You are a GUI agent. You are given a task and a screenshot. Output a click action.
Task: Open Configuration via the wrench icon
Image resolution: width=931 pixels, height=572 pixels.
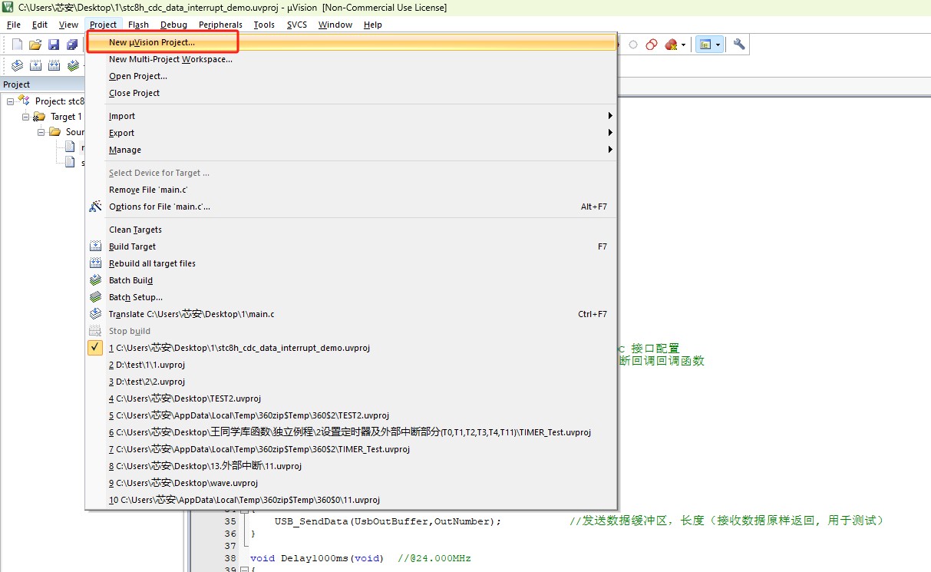pyautogui.click(x=739, y=45)
